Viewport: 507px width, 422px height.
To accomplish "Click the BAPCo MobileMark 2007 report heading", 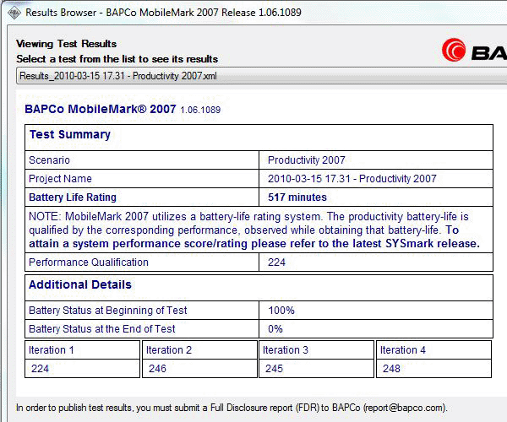I will point(101,109).
